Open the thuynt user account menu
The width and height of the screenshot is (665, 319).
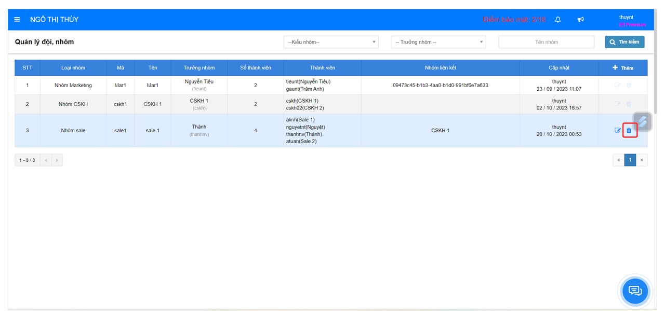626,18
